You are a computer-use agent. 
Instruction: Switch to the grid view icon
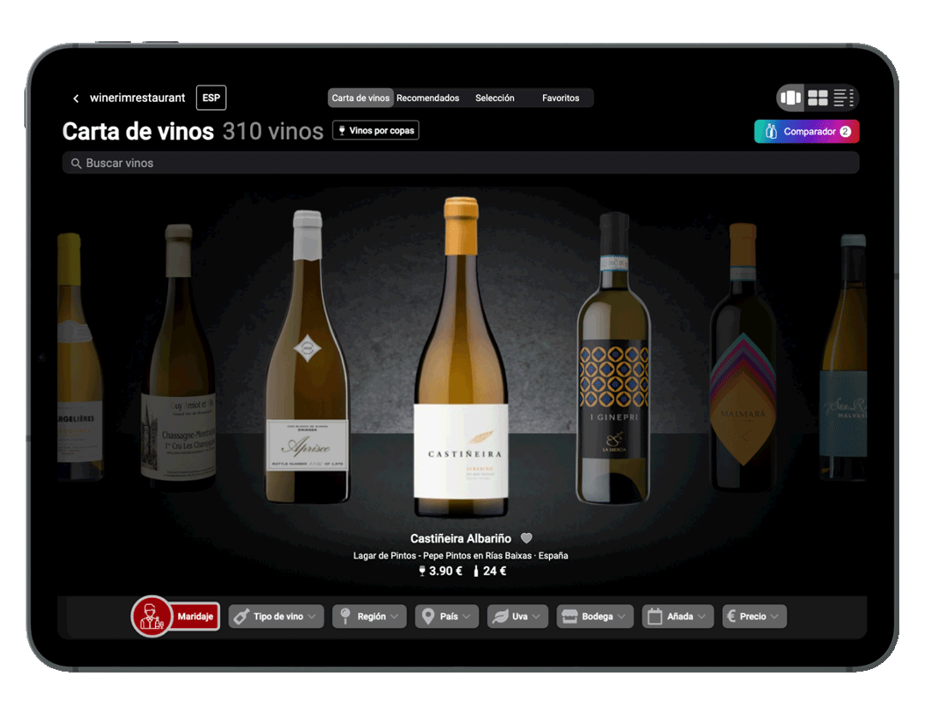[818, 98]
